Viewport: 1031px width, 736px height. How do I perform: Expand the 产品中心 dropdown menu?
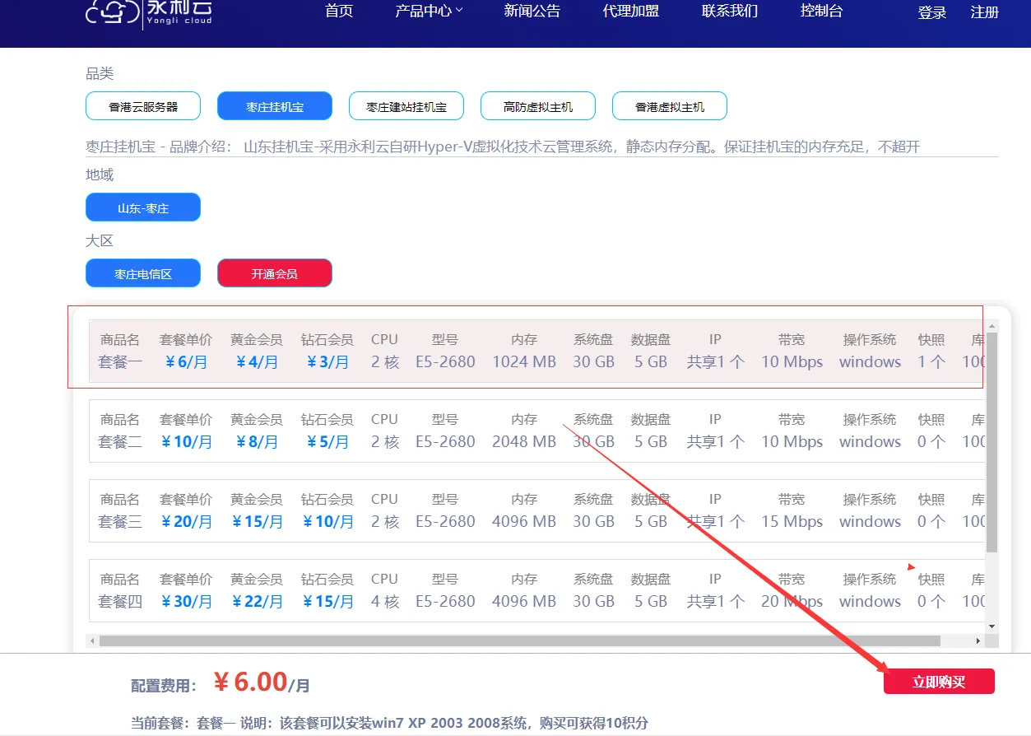(x=429, y=12)
